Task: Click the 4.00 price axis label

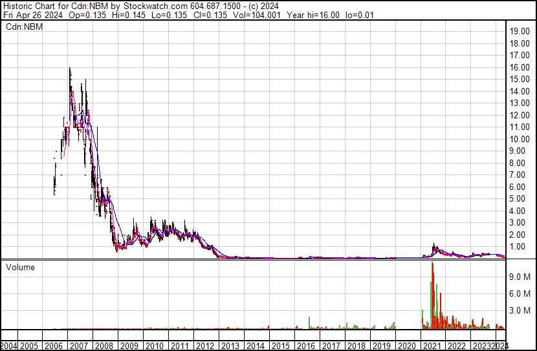Action: click(517, 211)
